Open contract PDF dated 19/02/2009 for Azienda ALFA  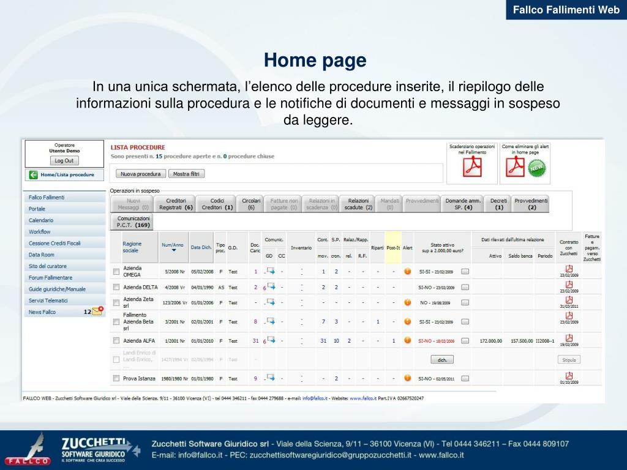tap(569, 338)
